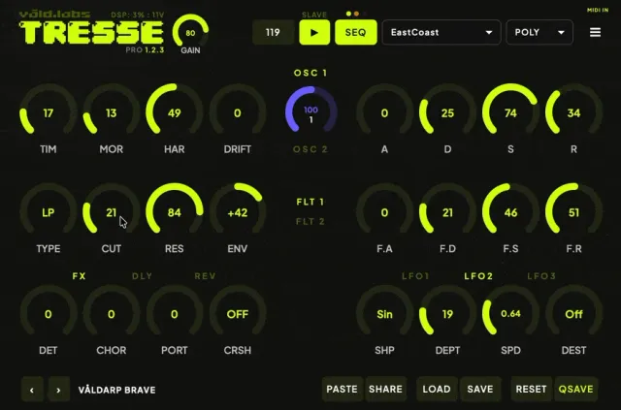The height and width of the screenshot is (410, 621).
Task: Expand the POLY voice mode dropdown
Action: tap(539, 32)
